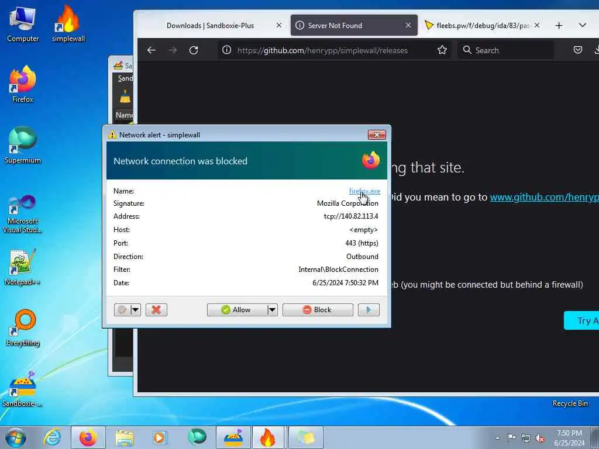Screen dimensions: 599x449
Task: Switch to sticky notes app in taskbar
Action: tap(306, 437)
